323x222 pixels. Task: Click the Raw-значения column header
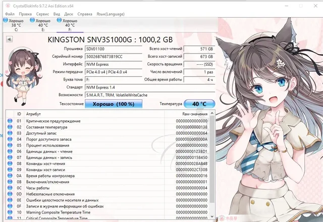(192, 114)
